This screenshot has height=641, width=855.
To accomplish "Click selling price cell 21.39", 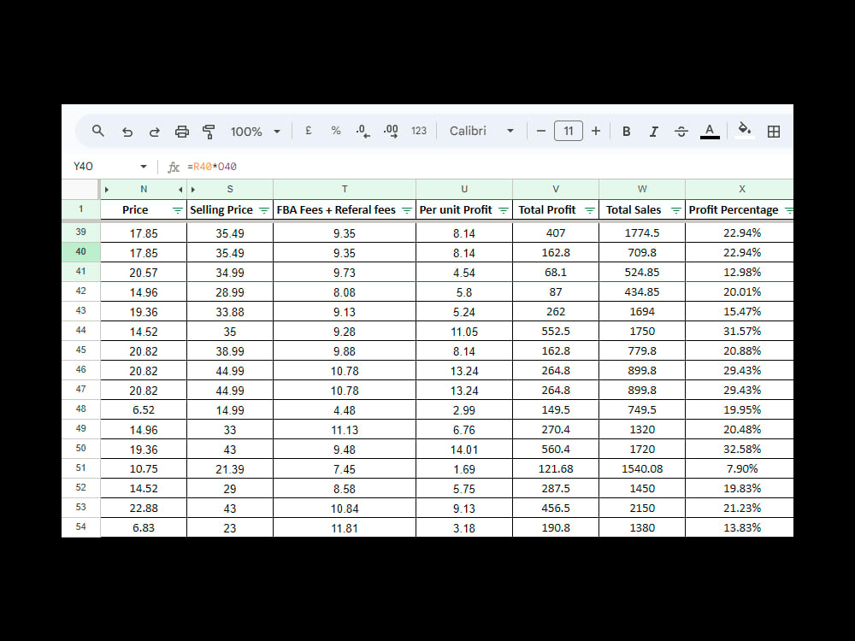I will point(229,468).
